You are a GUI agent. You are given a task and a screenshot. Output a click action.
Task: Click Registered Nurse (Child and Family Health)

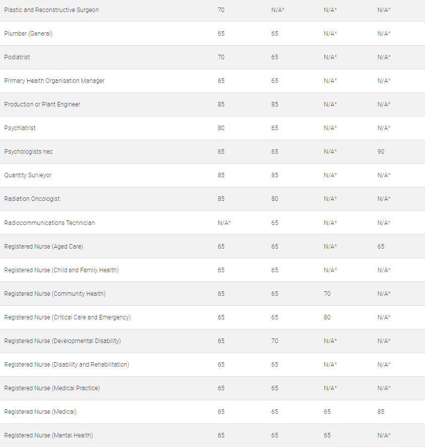pos(61,270)
